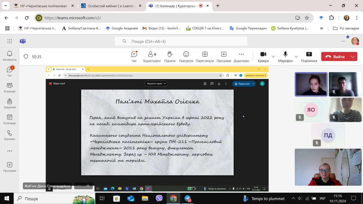Toggle the microphone mute
The image size is (363, 204).
[x=285, y=57]
